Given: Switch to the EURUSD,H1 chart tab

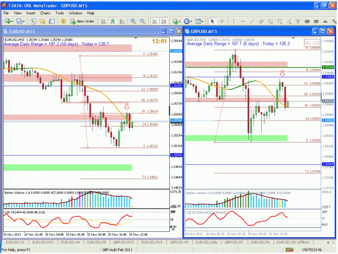Looking at the screenshot, I should (x=15, y=242).
